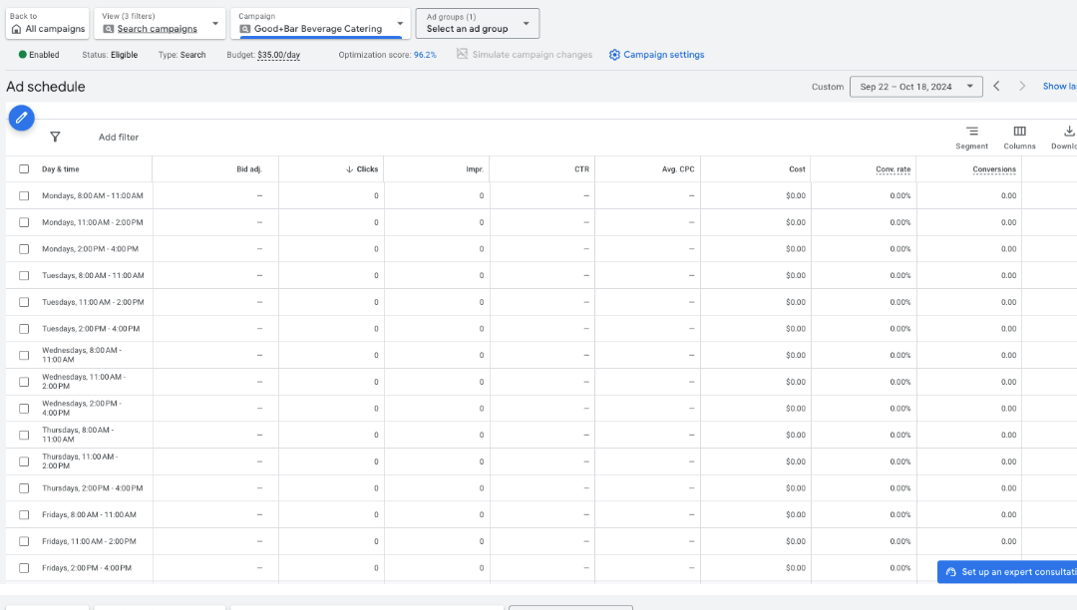
Task: Click the blue pencil edit button
Action: (21, 118)
